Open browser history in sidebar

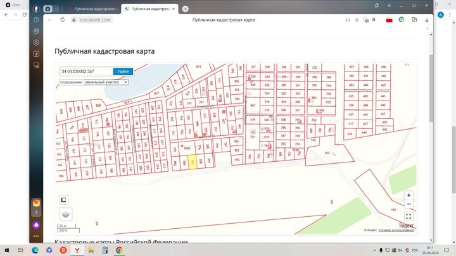[36, 20]
